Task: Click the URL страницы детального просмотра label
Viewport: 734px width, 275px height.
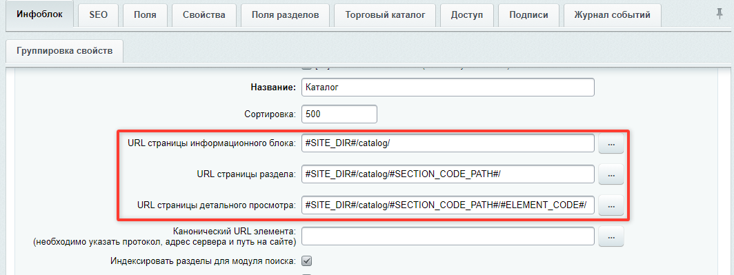Action: coord(217,205)
